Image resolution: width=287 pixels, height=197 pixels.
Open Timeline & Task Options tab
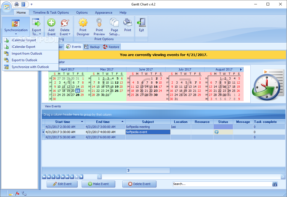pyautogui.click(x=51, y=13)
